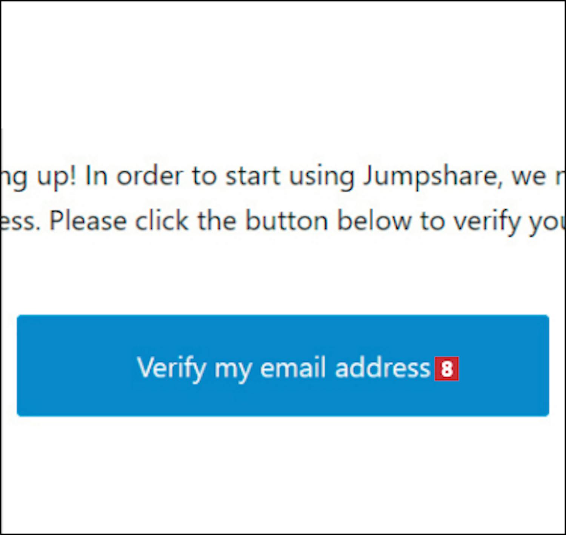This screenshot has width=566, height=535.
Task: Click the word address on the blue button
Action: [x=383, y=368]
